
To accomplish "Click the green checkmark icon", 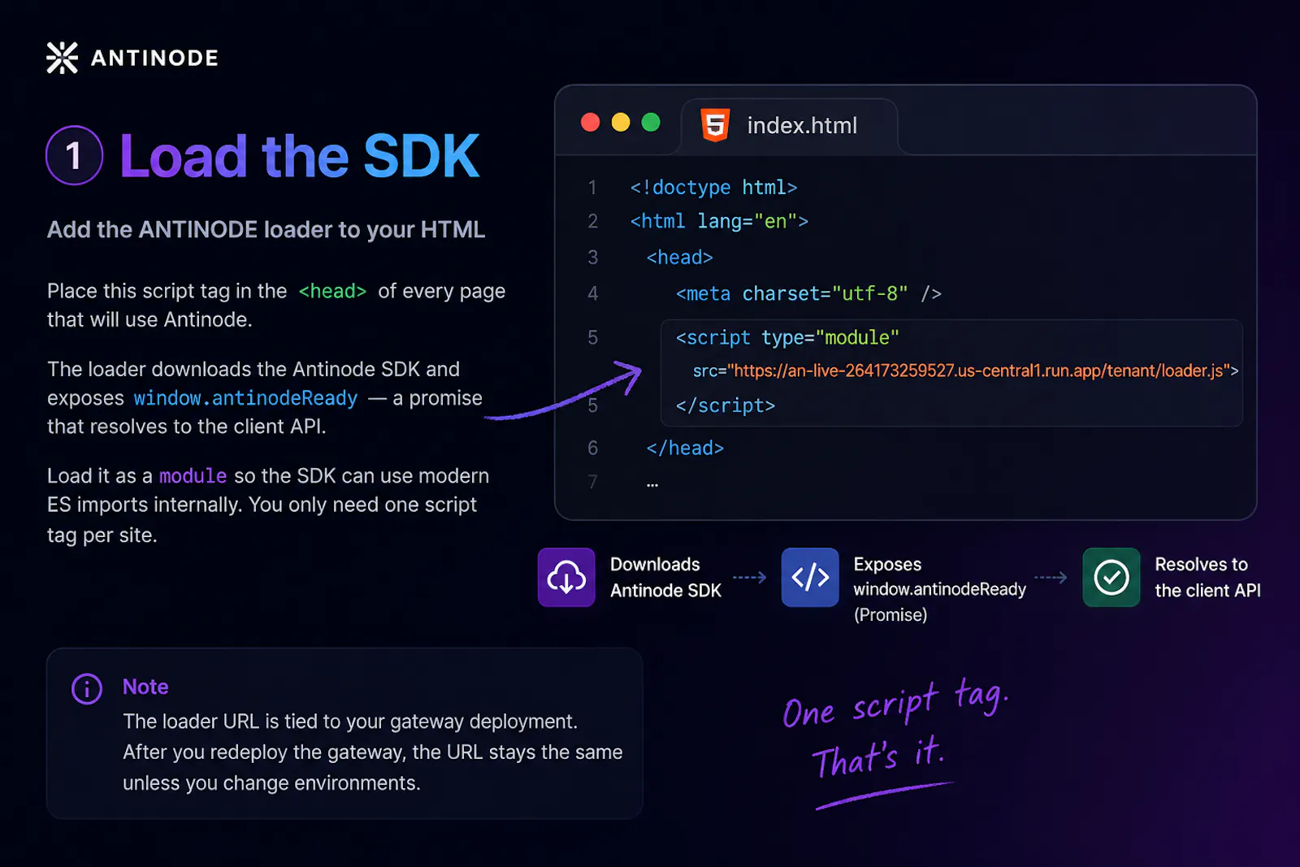I will (1111, 578).
